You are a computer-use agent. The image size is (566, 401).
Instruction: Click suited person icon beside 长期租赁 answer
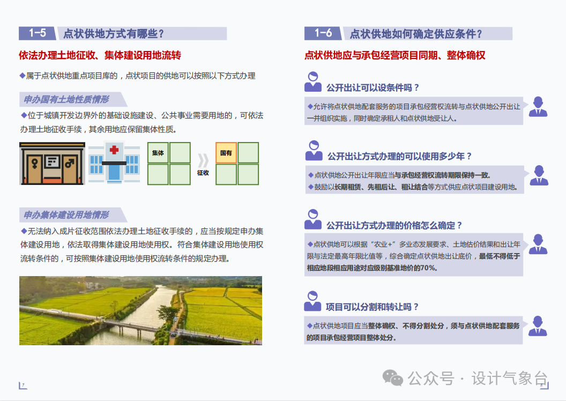(x=539, y=175)
